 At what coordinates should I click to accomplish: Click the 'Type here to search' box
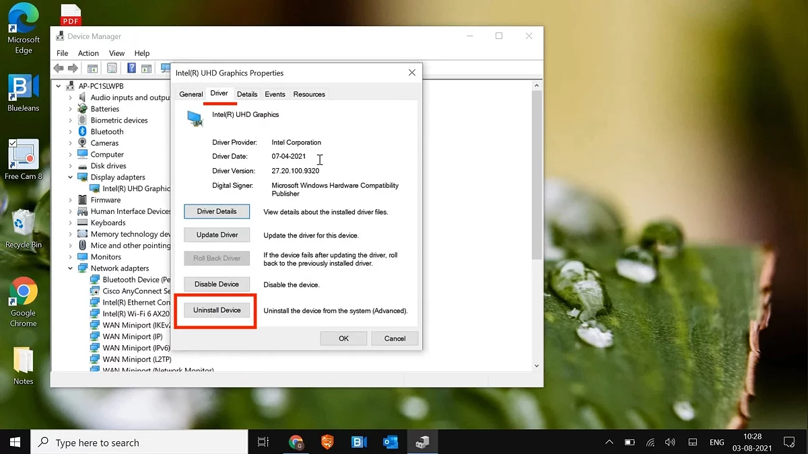click(141, 443)
